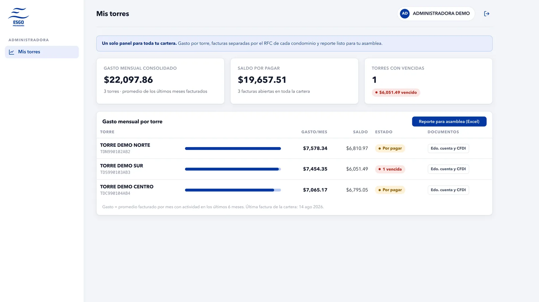
Task: Open Edo. cuenta y CFDI for Torre Demo Norte
Action: point(448,148)
